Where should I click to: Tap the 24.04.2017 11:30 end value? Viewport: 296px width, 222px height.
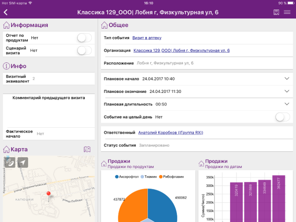click(165, 91)
